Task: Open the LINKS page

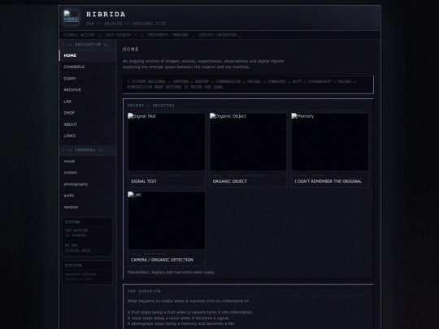Action: pos(88,136)
